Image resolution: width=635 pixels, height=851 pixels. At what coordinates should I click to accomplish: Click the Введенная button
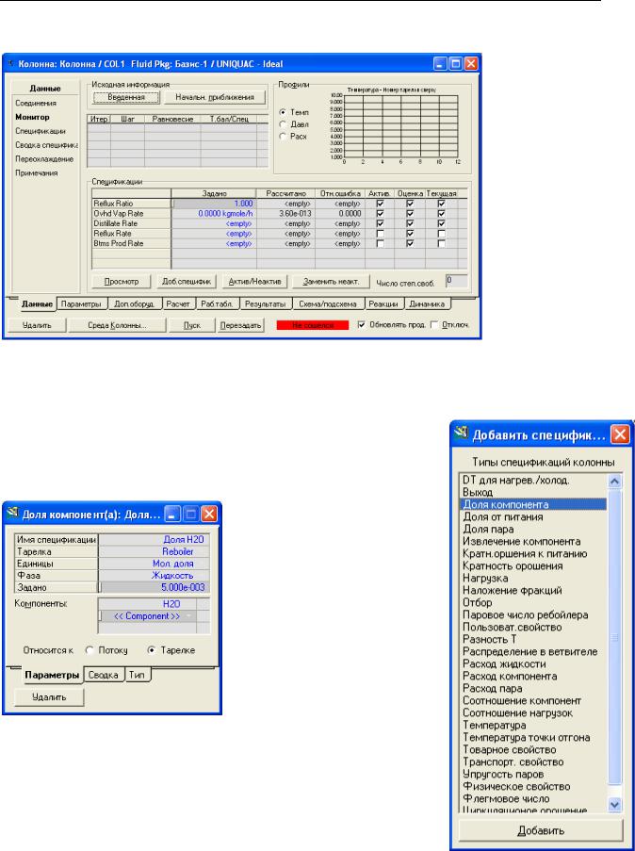click(x=126, y=97)
